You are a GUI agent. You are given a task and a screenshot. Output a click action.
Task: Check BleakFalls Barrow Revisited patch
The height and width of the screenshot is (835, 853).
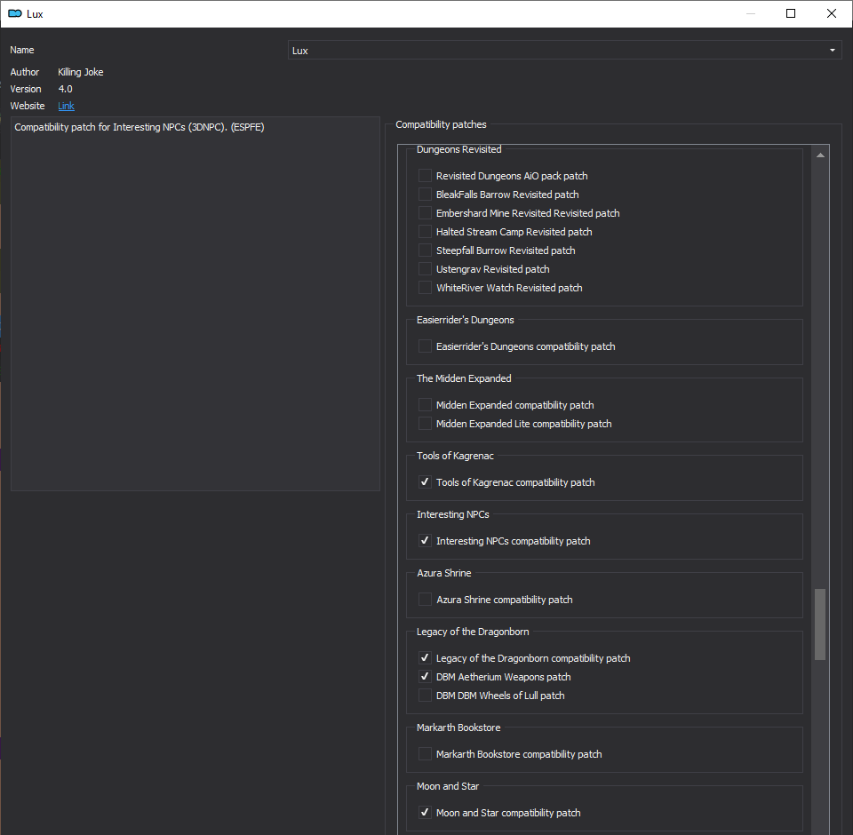point(426,195)
